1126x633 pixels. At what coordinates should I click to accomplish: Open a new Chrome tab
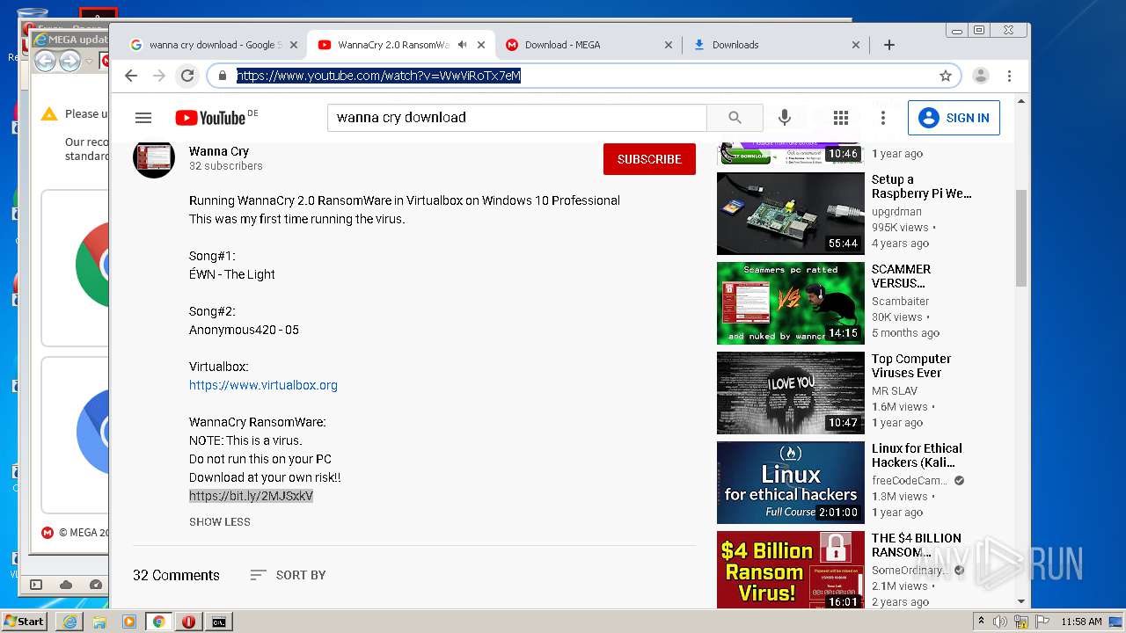coord(889,45)
